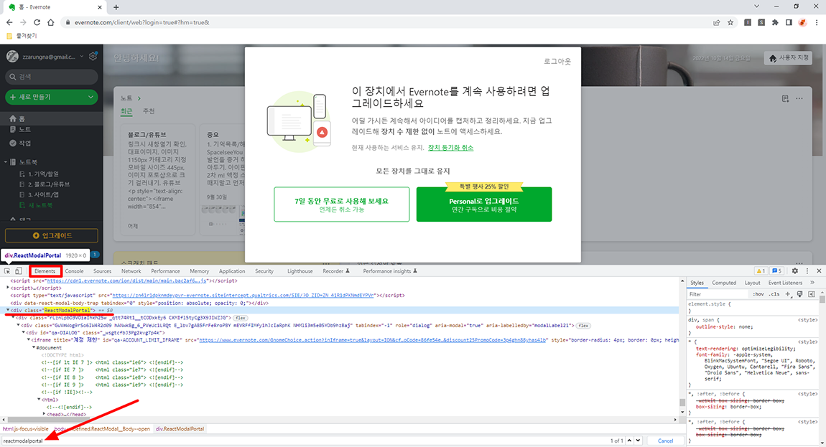The width and height of the screenshot is (826, 447).
Task: Go to next search result in DevTools
Action: click(638, 441)
